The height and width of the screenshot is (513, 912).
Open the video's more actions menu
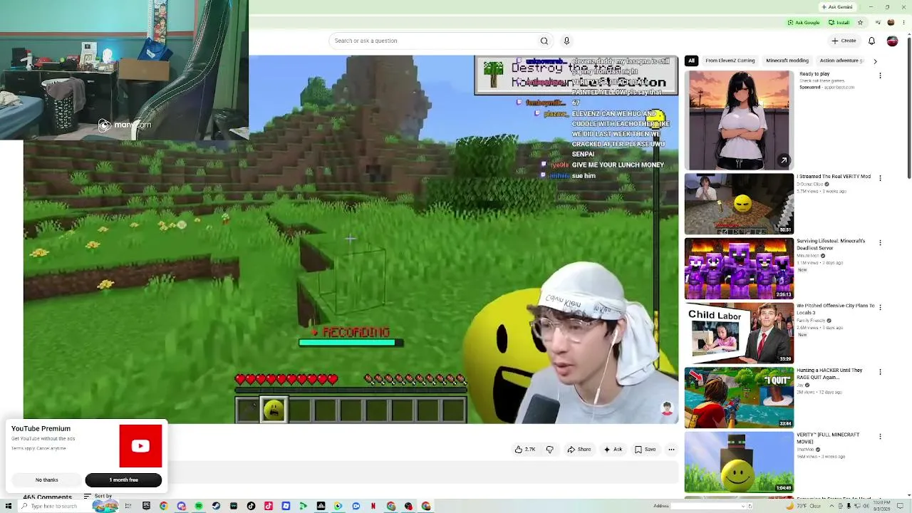point(671,450)
